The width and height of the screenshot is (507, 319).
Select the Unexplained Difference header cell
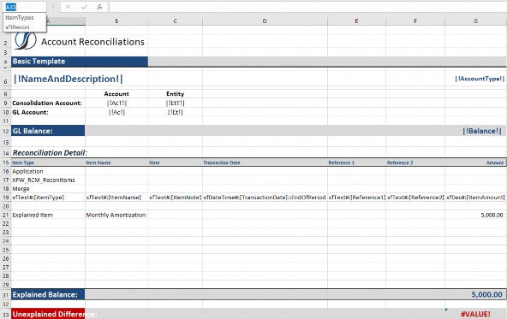[48, 314]
